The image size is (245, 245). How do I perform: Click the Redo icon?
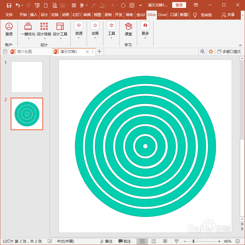(x=28, y=5)
